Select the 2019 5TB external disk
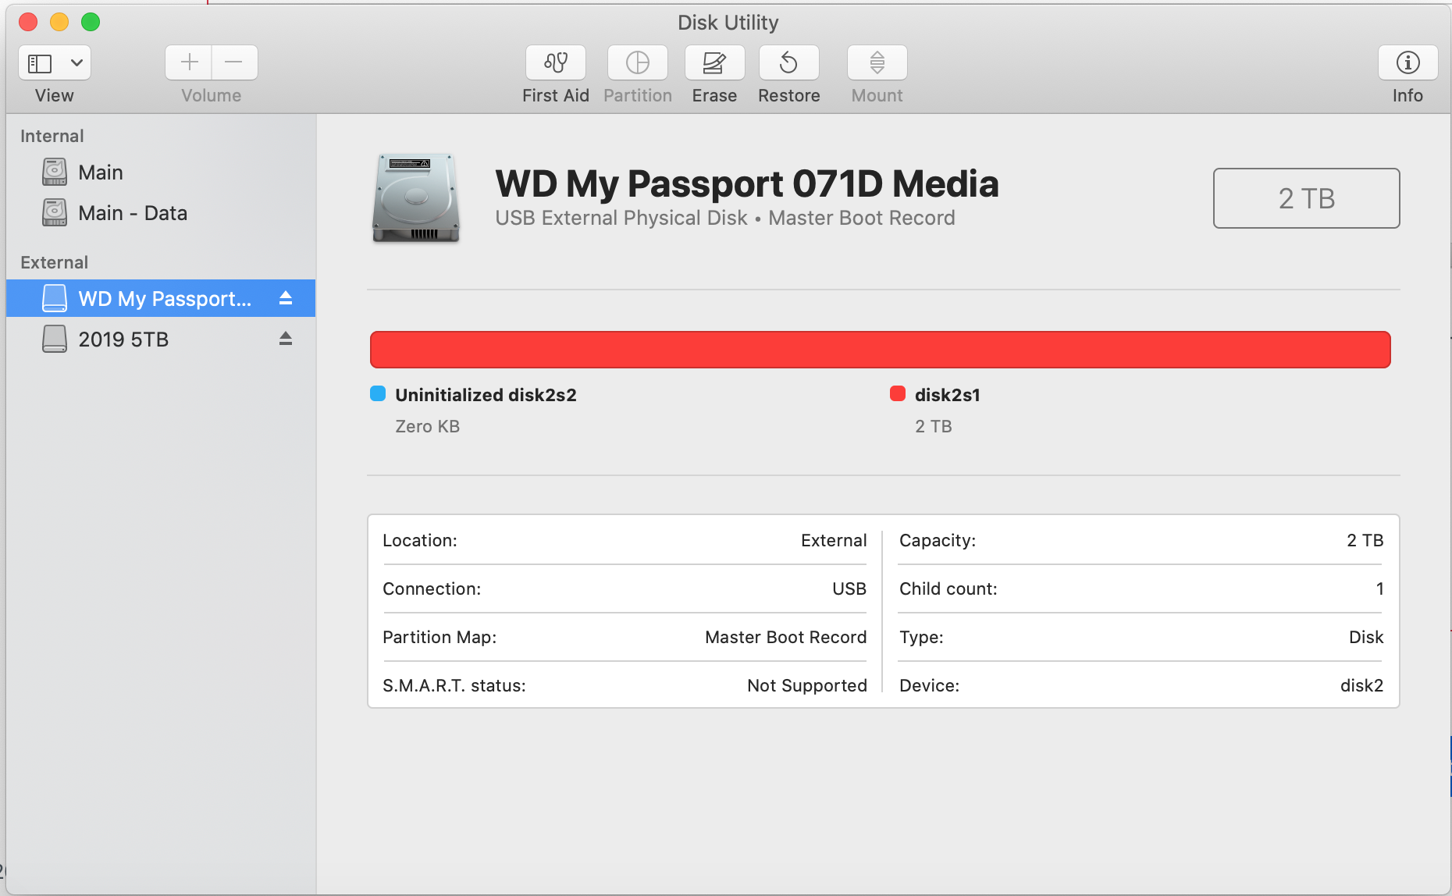Screen dimensions: 1452x896 (x=123, y=340)
